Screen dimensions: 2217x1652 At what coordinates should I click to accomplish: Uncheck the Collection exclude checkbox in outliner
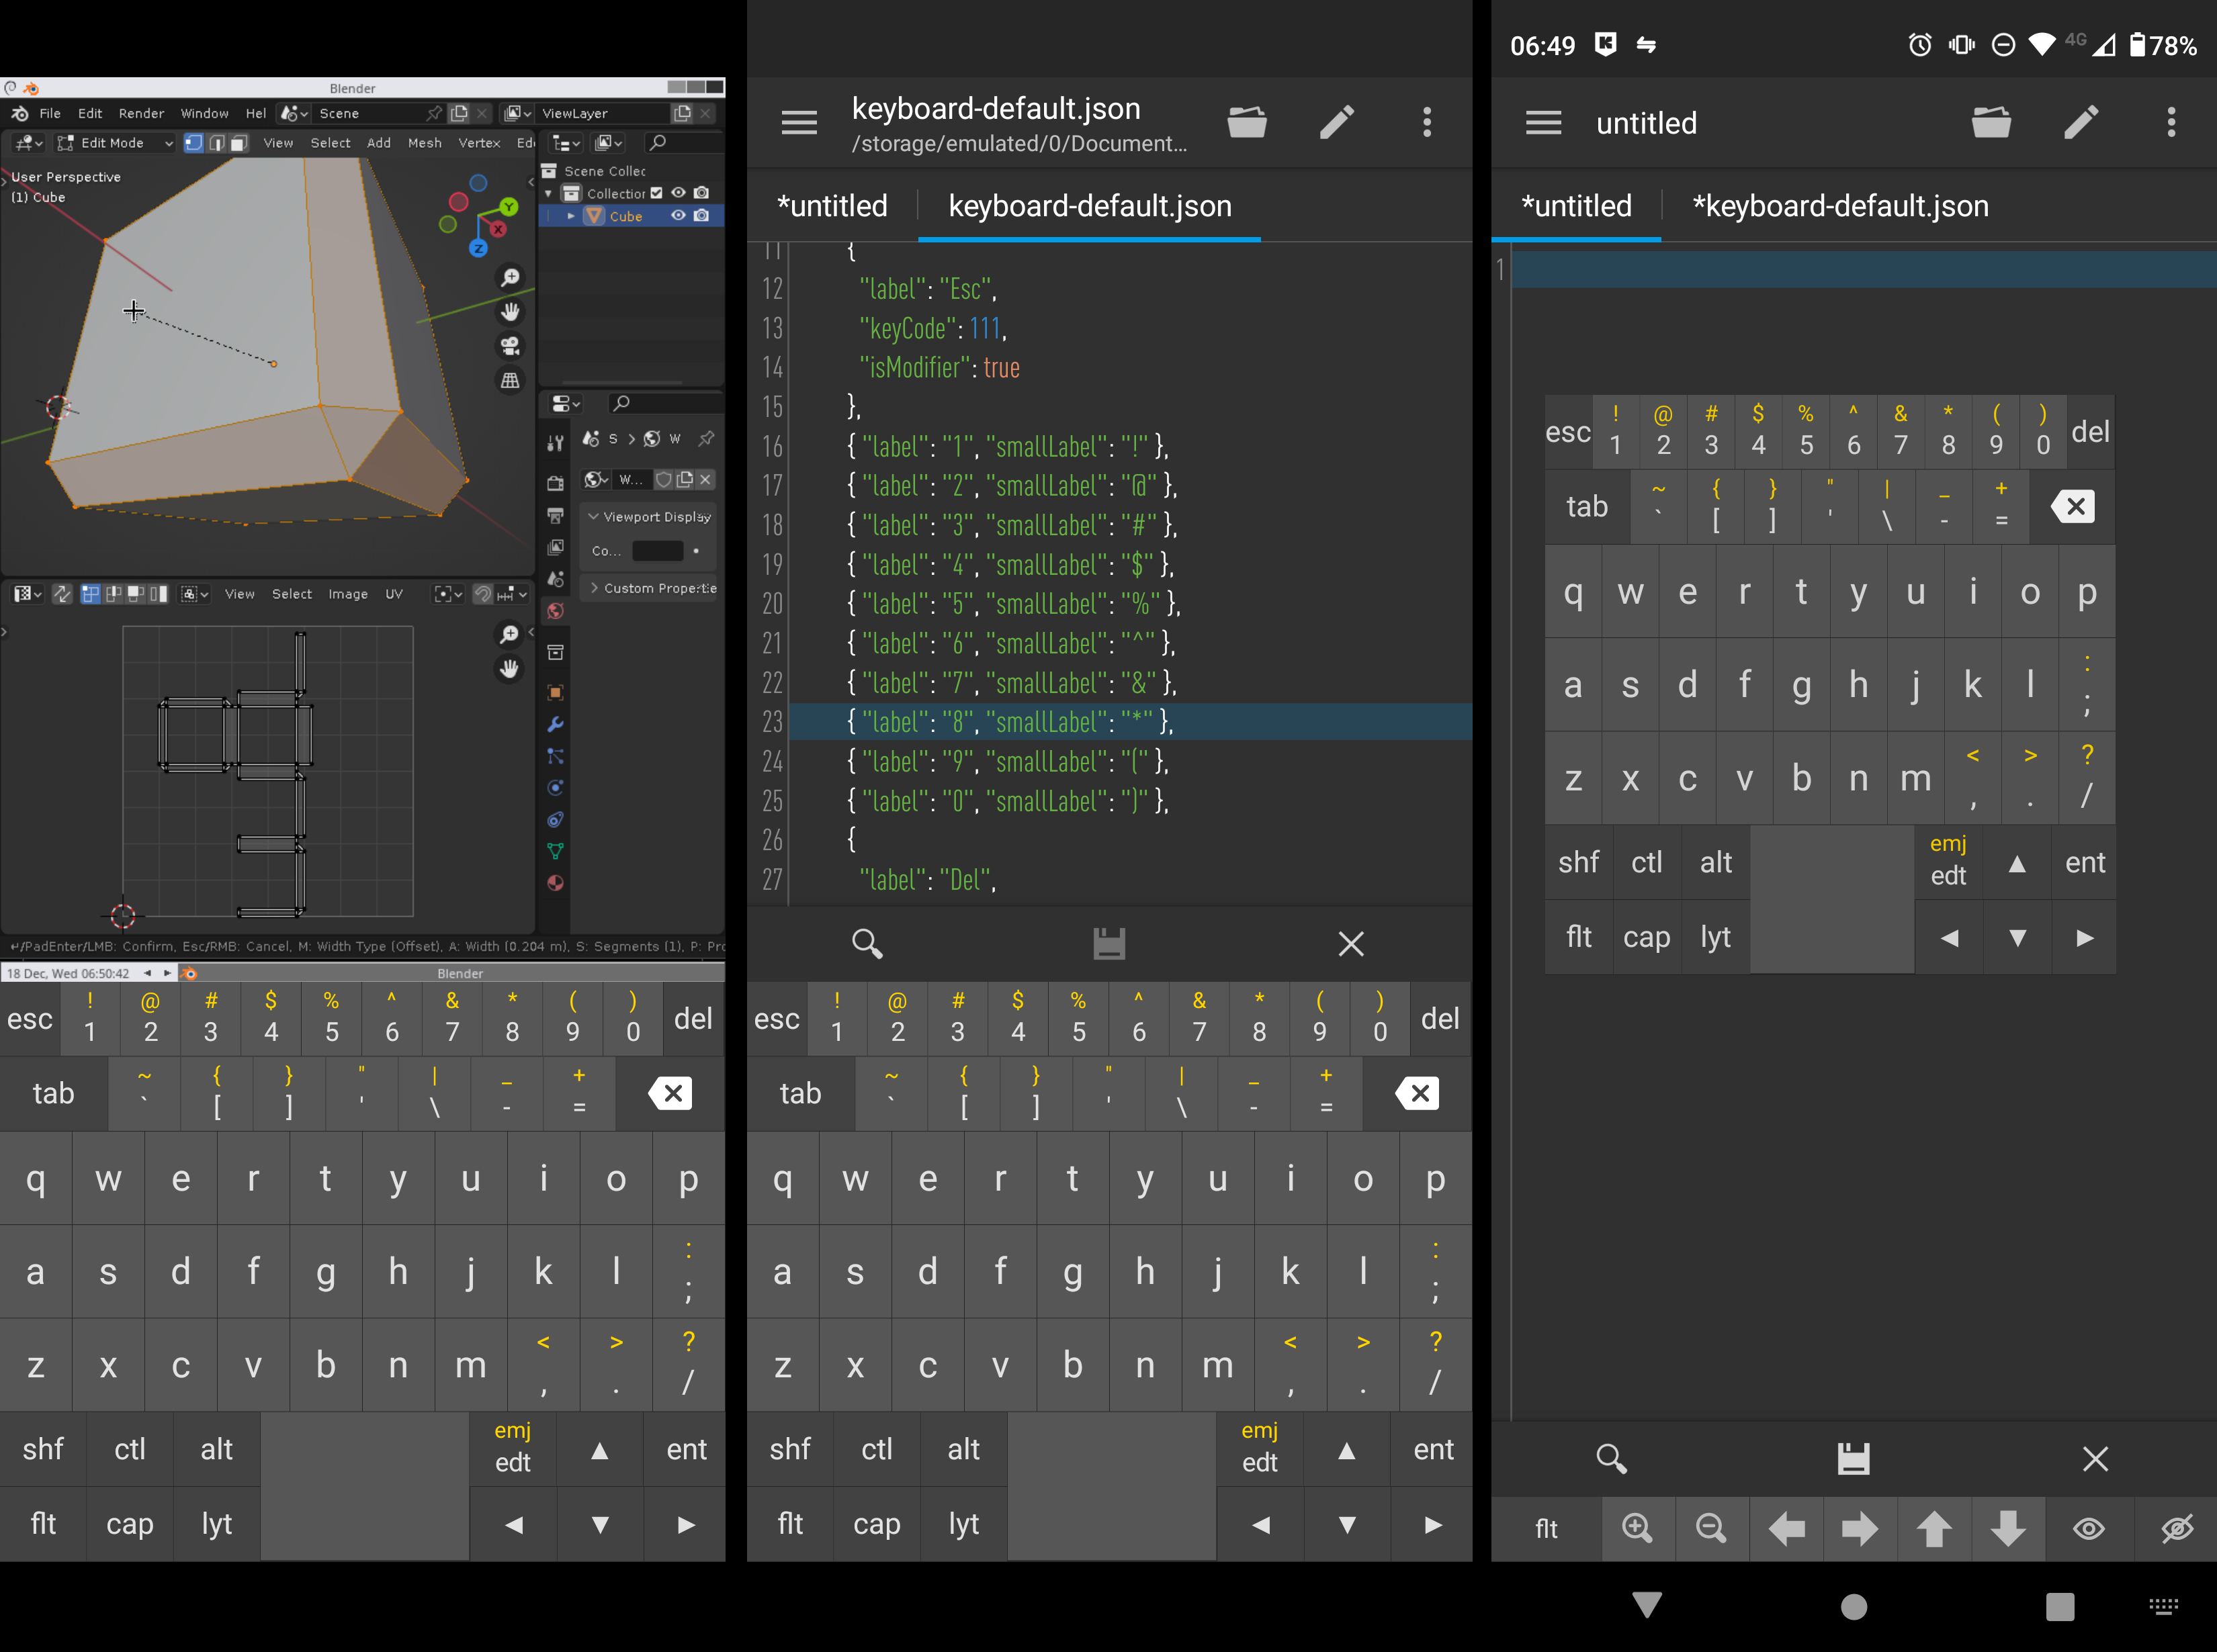click(656, 193)
